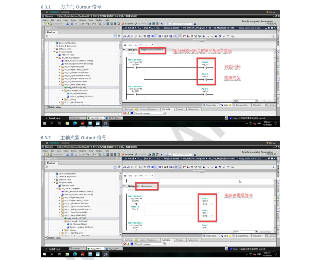Click close branch icon in Network 1 window
Screen dimensions: 321x260
tap(151, 45)
